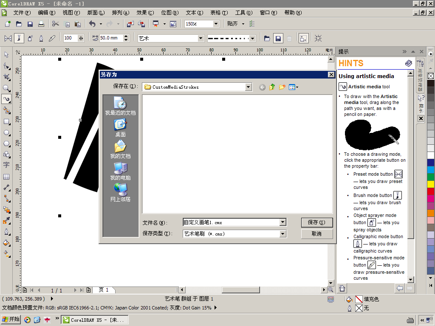Open the 文件(F) menu
This screenshot has width=435, height=326.
pyautogui.click(x=22, y=13)
